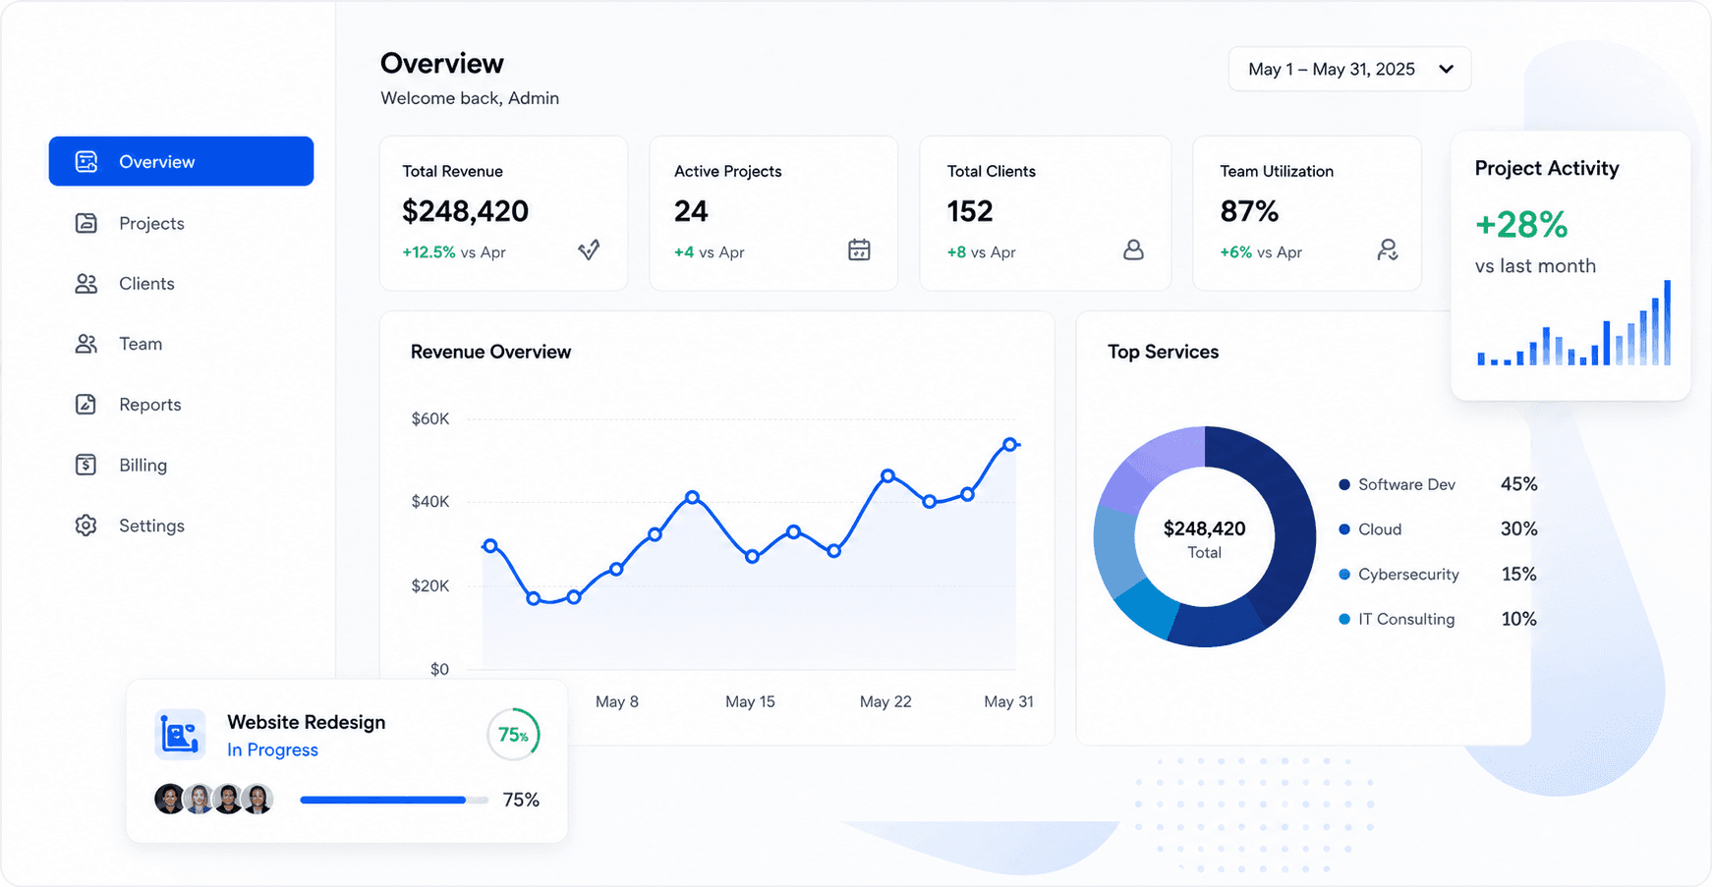Click the May 31 data point on revenue chart
Screen dimensions: 1712x887
(1009, 445)
